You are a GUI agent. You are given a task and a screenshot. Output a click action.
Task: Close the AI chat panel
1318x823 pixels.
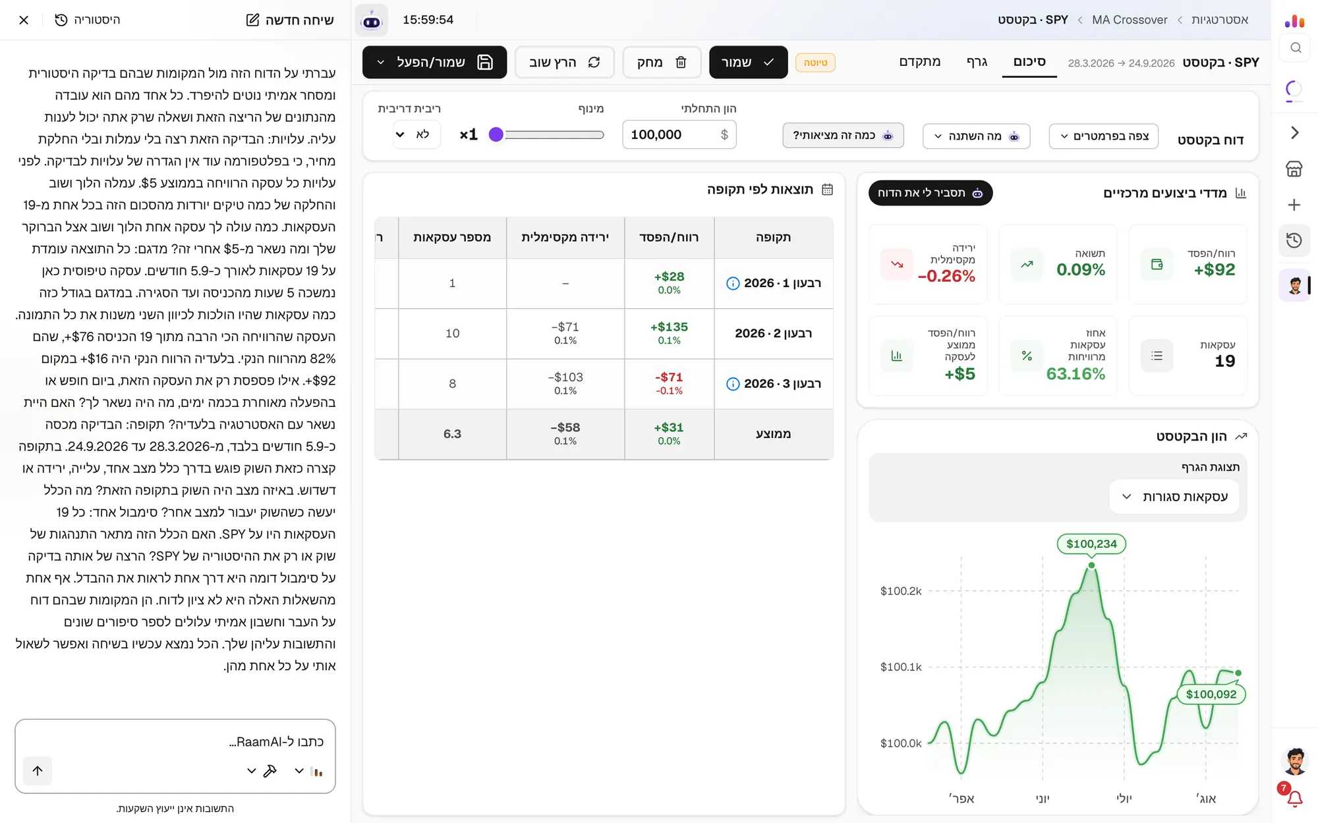coord(24,20)
